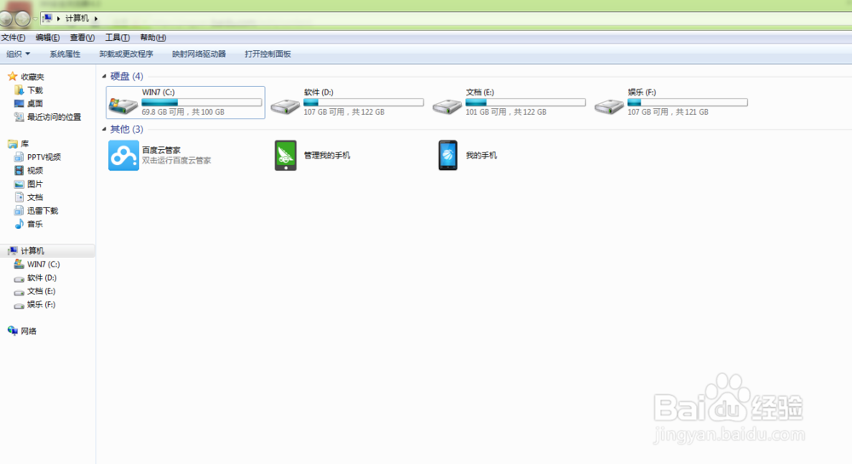The width and height of the screenshot is (852, 464).
Task: Click the 图片 library icon
Action: pyautogui.click(x=20, y=184)
